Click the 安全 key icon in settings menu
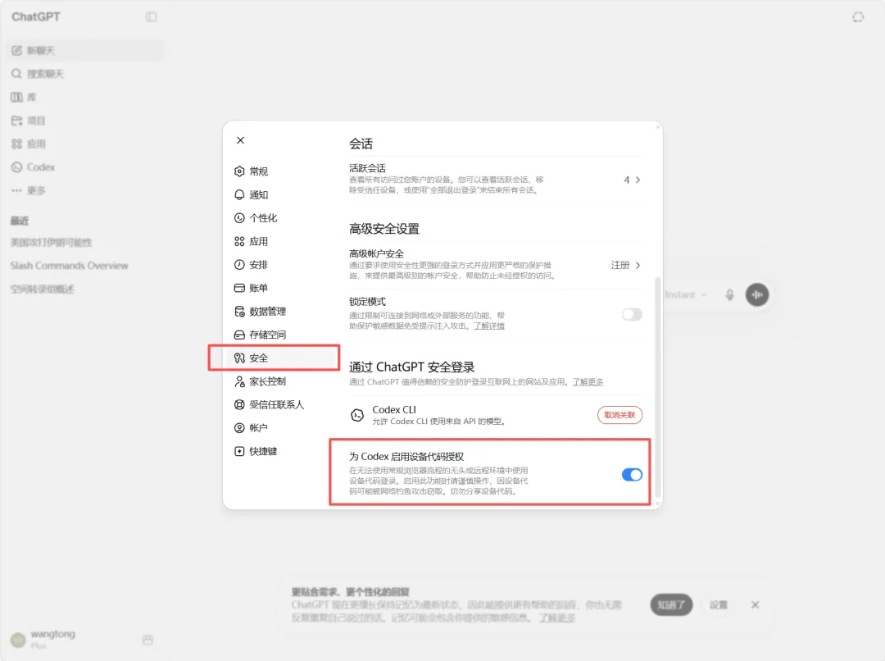 click(239, 358)
